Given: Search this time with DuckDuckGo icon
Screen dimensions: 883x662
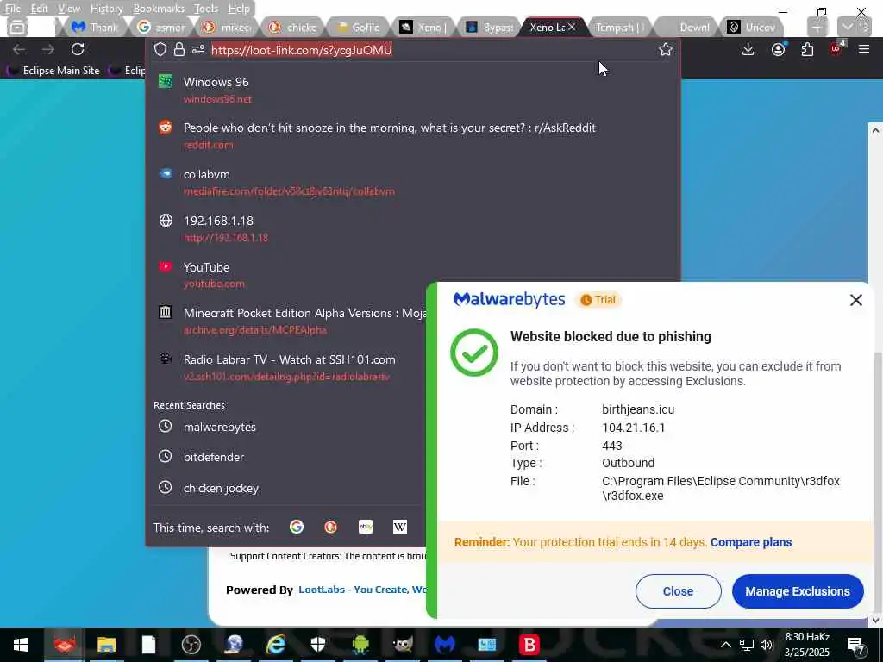Looking at the screenshot, I should click(x=330, y=527).
